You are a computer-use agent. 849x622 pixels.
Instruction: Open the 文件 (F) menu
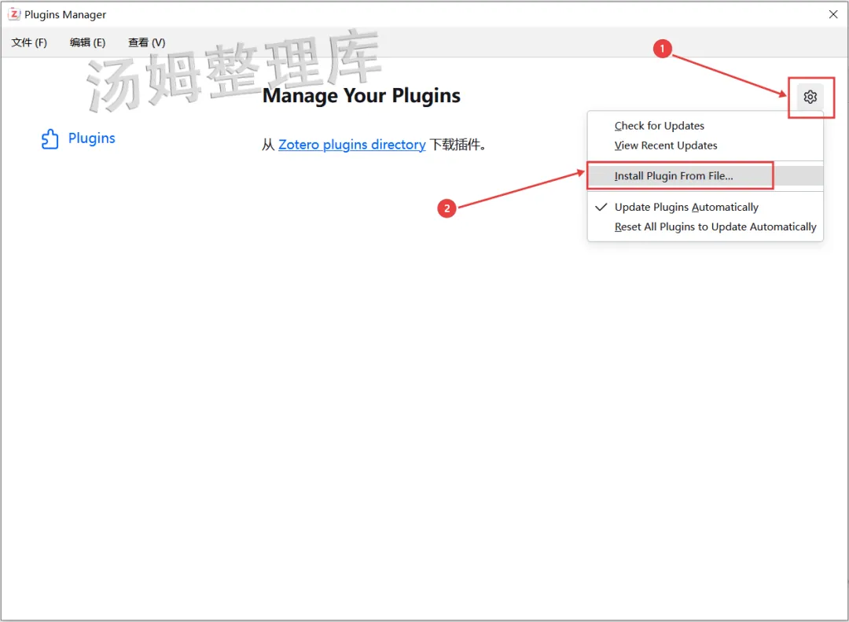(x=29, y=42)
